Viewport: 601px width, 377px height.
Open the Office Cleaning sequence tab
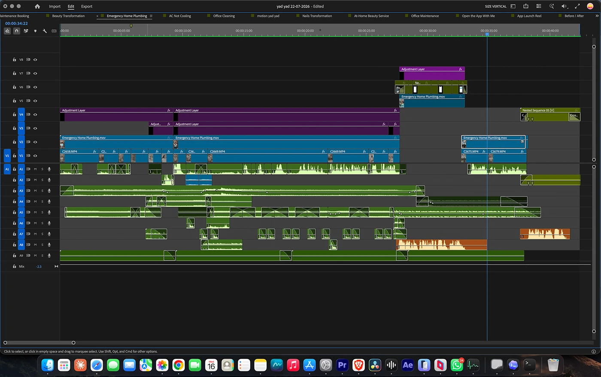click(x=224, y=16)
